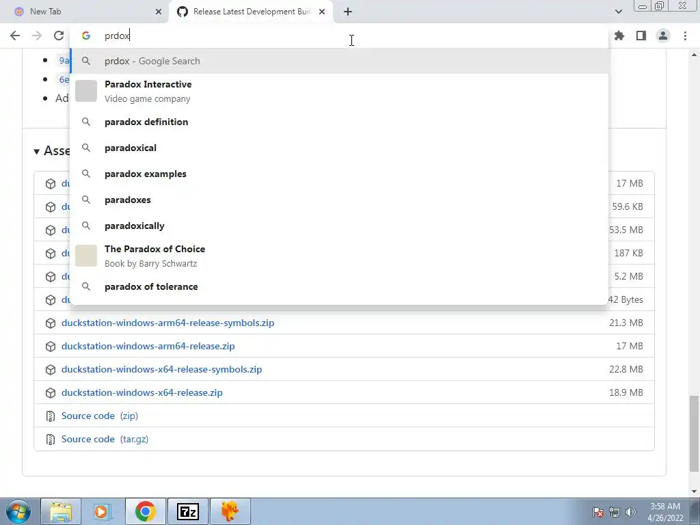700x525 pixels.
Task: Open File Explorer from the taskbar
Action: tap(61, 511)
